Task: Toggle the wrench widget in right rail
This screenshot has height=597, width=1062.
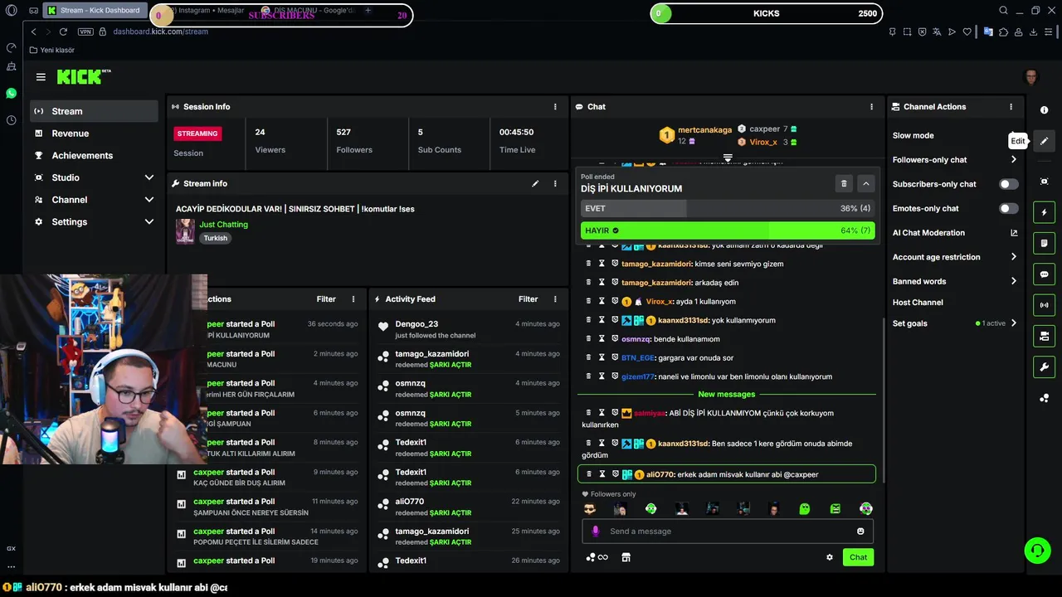Action: [1044, 367]
